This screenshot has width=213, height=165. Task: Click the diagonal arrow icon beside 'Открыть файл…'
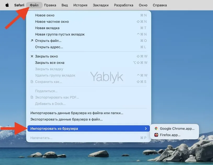pos(32,41)
